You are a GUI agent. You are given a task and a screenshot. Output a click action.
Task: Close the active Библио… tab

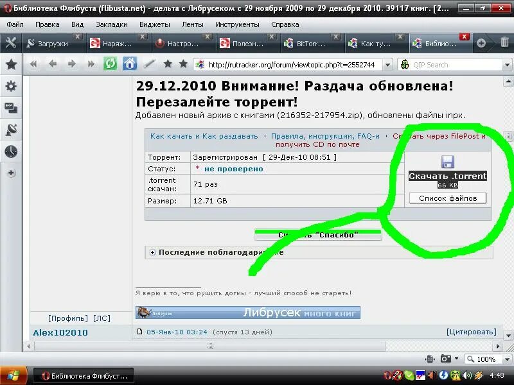click(x=464, y=37)
